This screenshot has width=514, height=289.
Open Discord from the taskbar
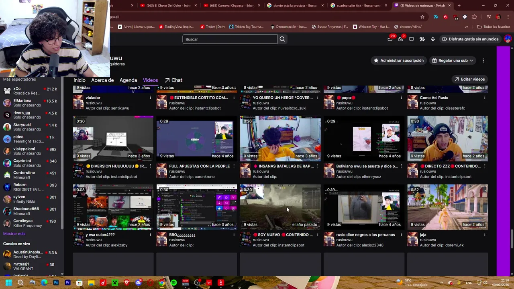tap(139, 283)
